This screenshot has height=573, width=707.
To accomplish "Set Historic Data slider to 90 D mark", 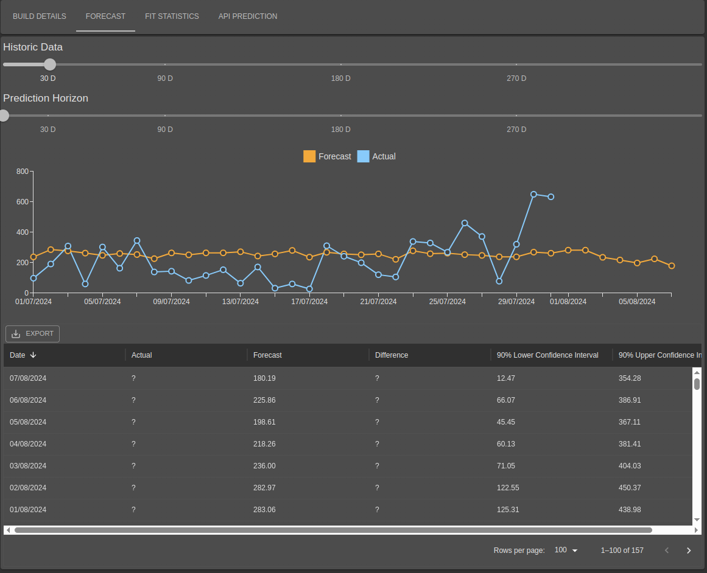I will [165, 64].
